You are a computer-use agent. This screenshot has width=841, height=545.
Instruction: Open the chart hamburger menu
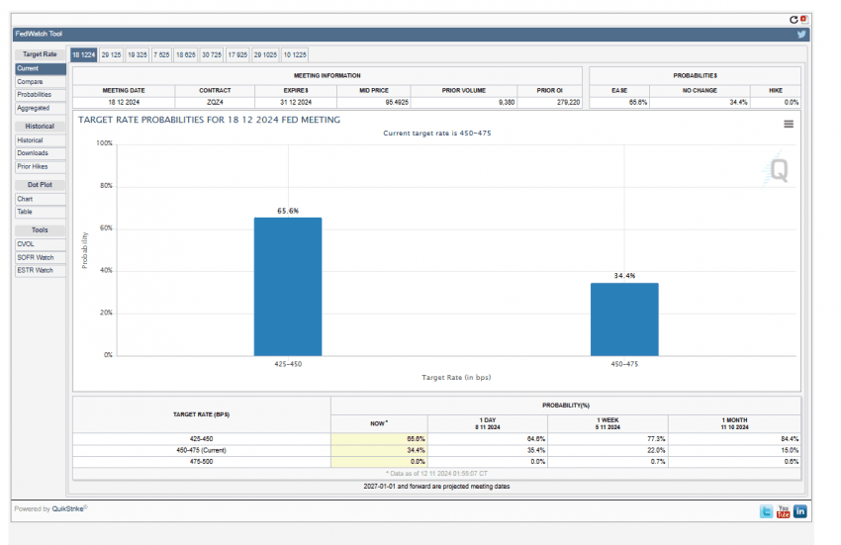tap(789, 124)
